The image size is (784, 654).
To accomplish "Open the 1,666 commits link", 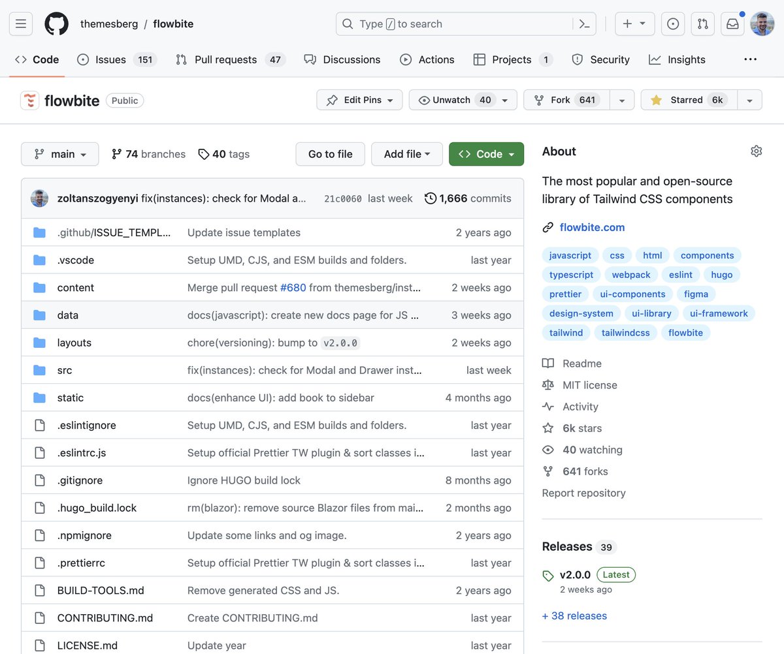I will pos(468,198).
